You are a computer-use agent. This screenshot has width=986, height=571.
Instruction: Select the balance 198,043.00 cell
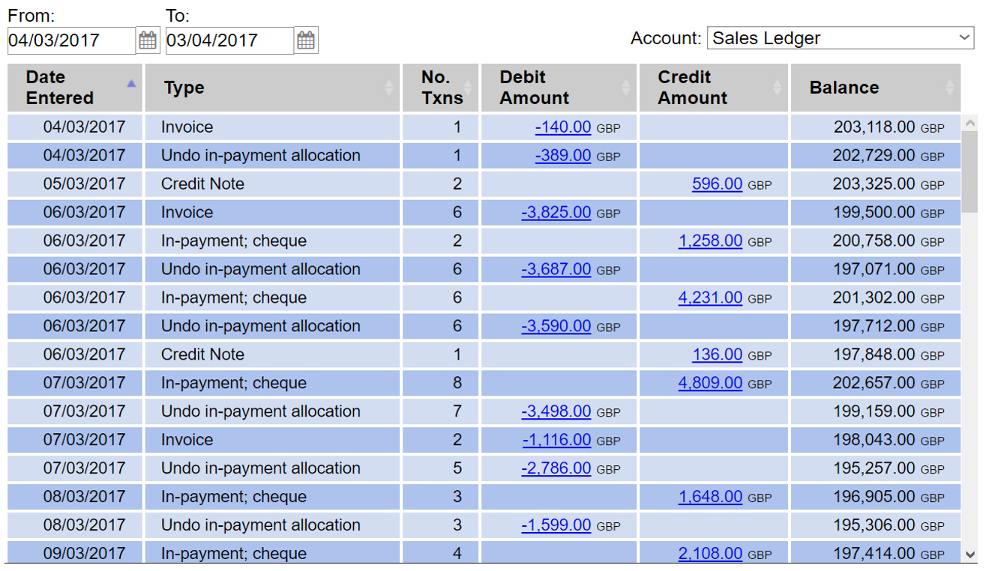pyautogui.click(x=875, y=441)
